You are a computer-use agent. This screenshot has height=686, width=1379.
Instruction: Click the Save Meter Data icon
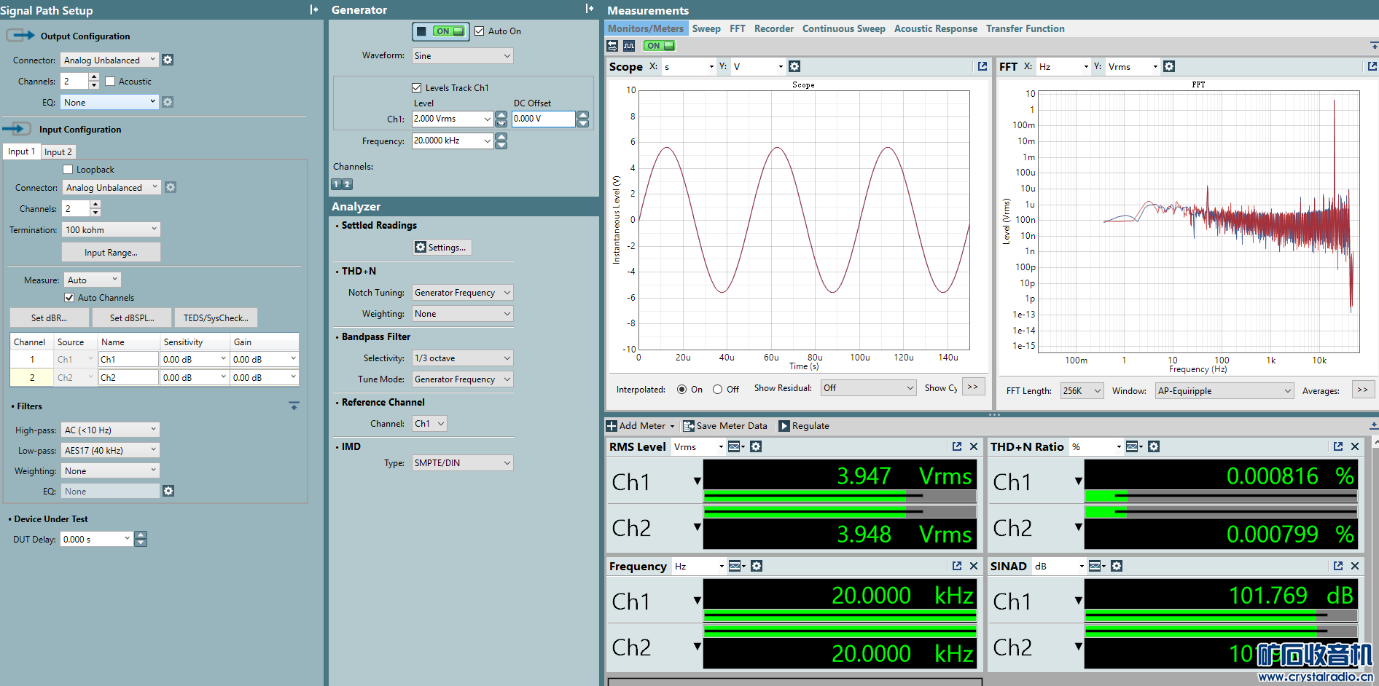[x=688, y=426]
